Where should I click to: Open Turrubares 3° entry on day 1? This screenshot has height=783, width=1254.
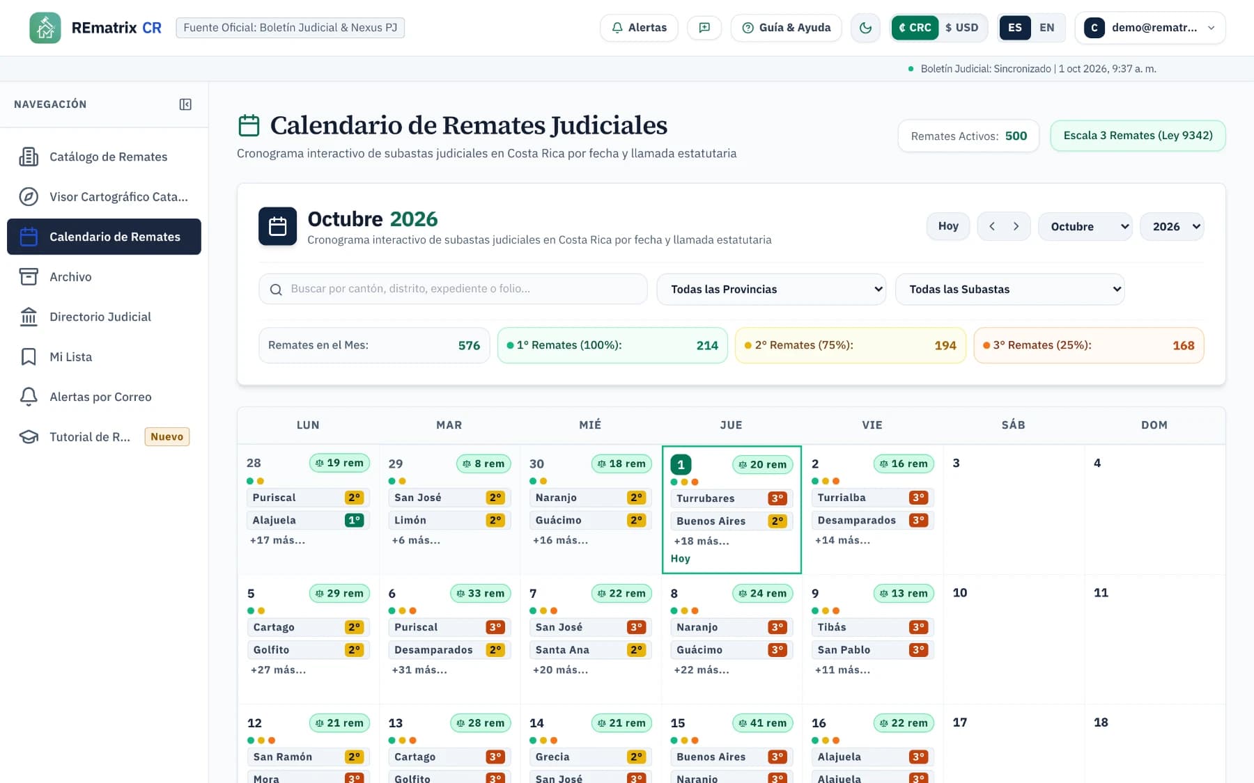coord(731,498)
